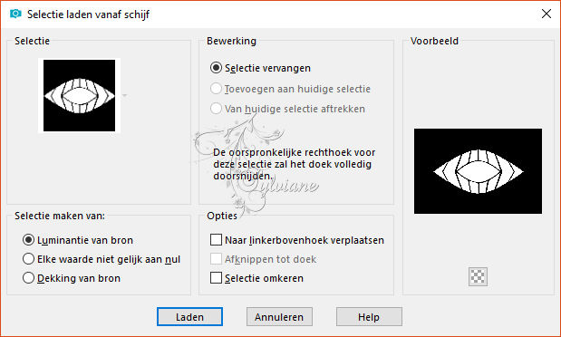Toggle the transparency checkerboard preview icon

(x=478, y=276)
